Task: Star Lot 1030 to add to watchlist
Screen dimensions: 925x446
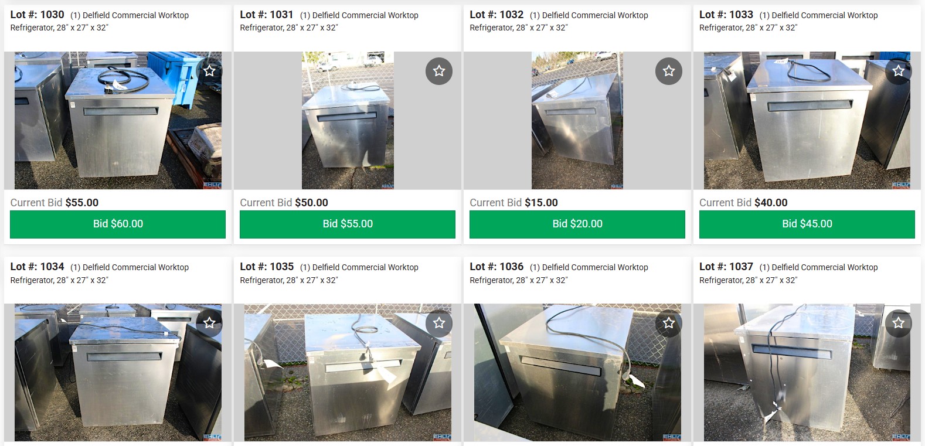Action: coord(209,71)
